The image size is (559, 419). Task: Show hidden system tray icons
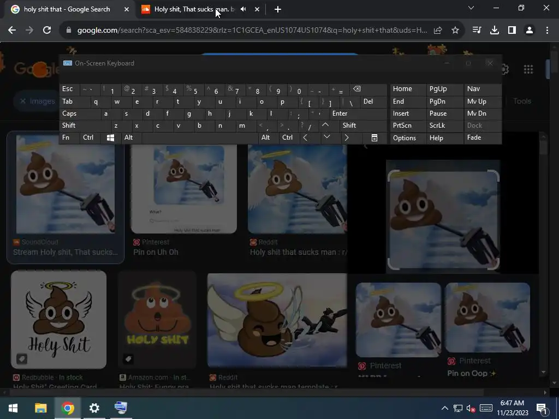click(x=444, y=408)
